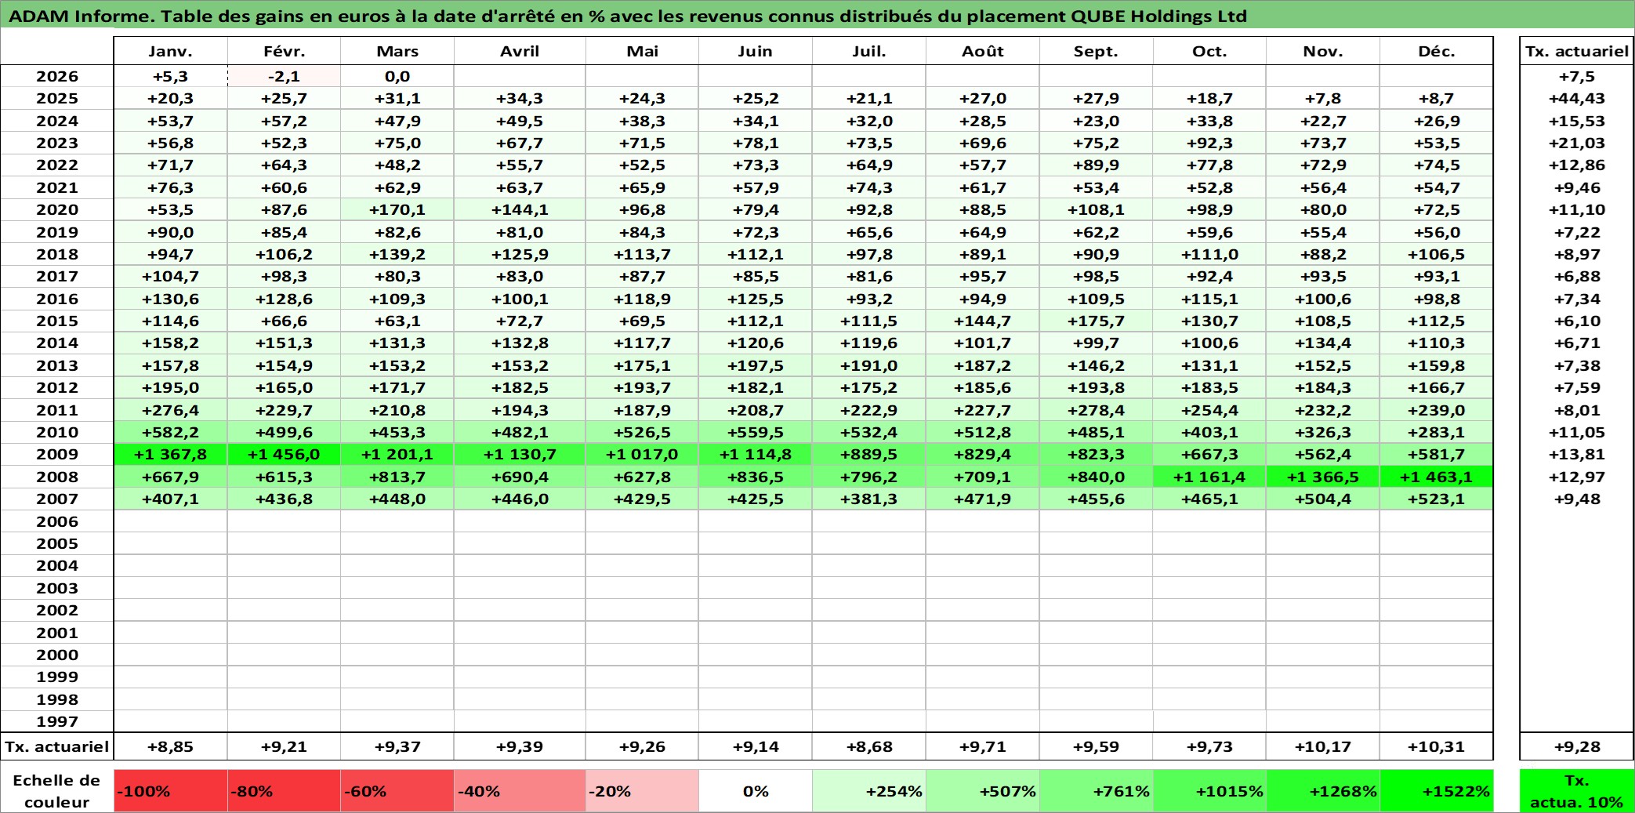Select the 1997 row label
The width and height of the screenshot is (1635, 813).
pyautogui.click(x=57, y=721)
